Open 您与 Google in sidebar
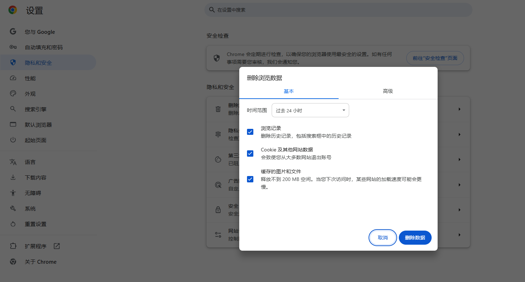525x282 pixels. click(48, 32)
